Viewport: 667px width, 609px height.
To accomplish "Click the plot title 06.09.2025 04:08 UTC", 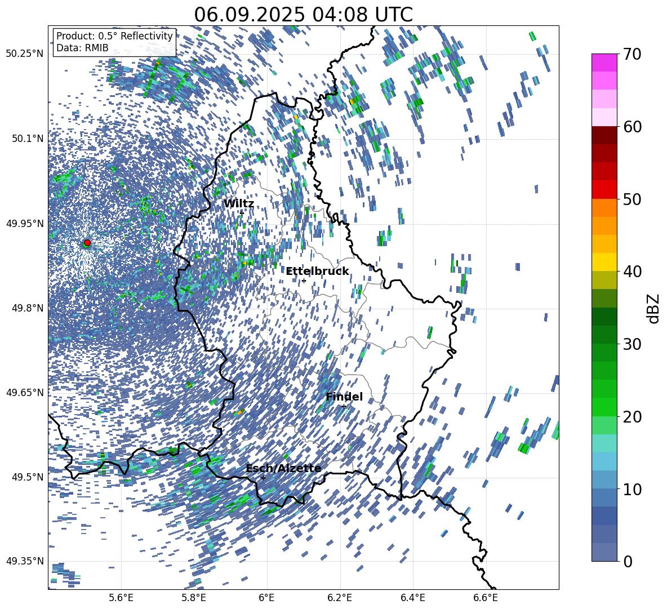I will coord(303,15).
